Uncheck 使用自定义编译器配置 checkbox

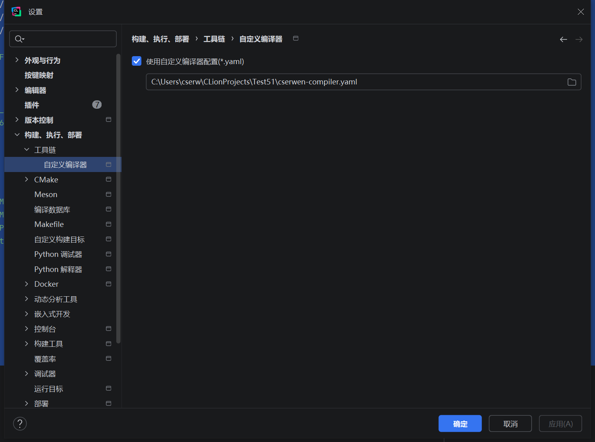137,61
